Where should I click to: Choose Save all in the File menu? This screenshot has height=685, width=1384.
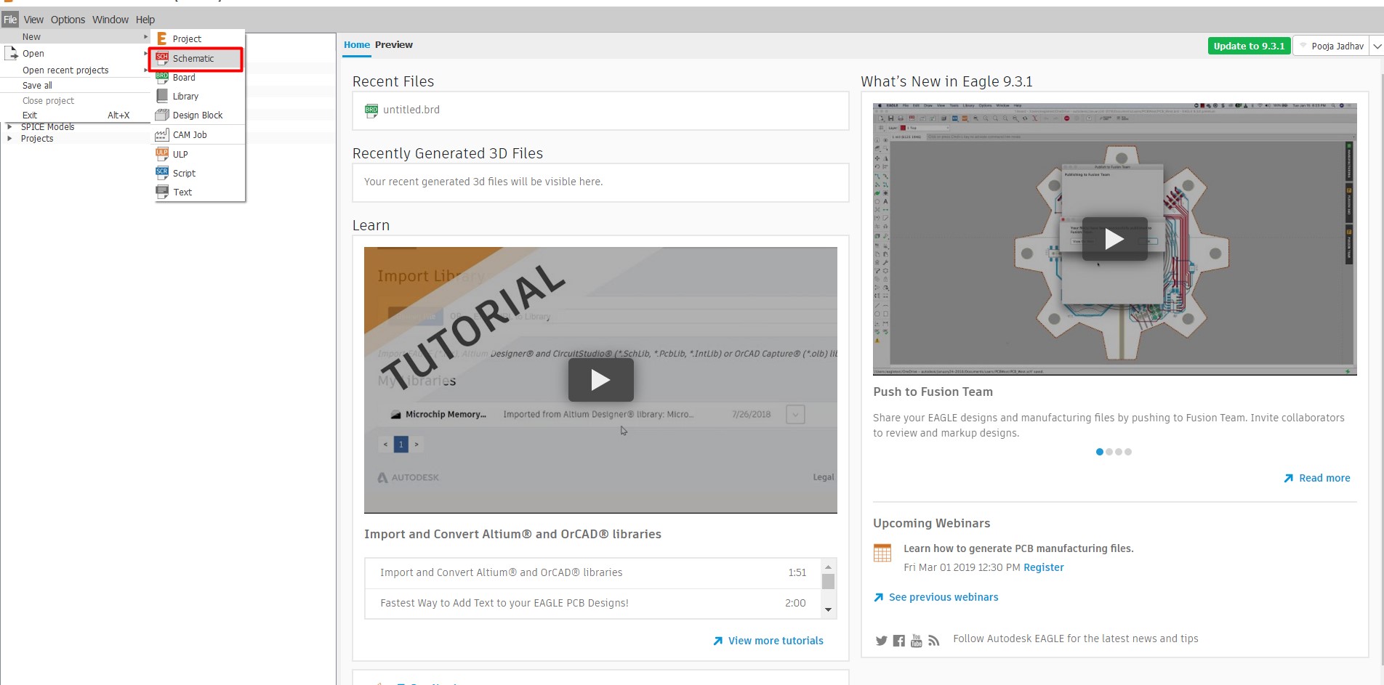[x=76, y=85]
